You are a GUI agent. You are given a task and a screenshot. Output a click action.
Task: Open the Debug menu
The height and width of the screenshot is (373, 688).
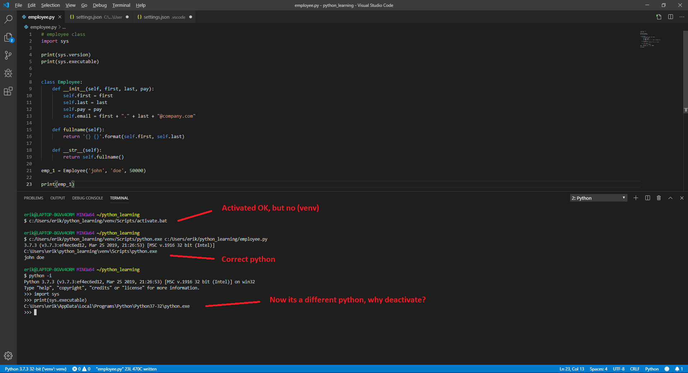point(99,5)
